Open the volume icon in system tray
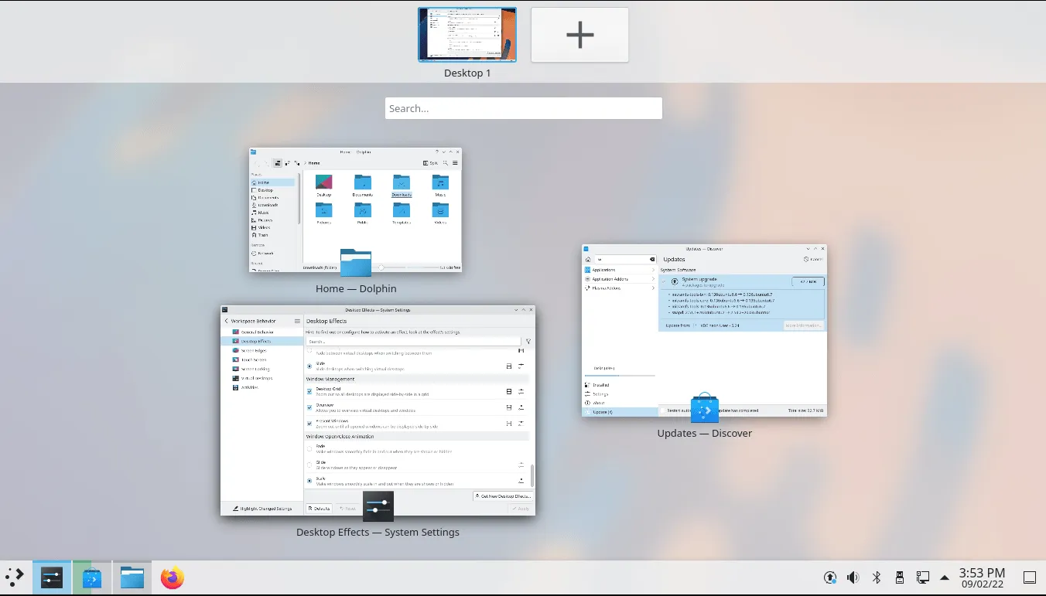 tap(853, 577)
